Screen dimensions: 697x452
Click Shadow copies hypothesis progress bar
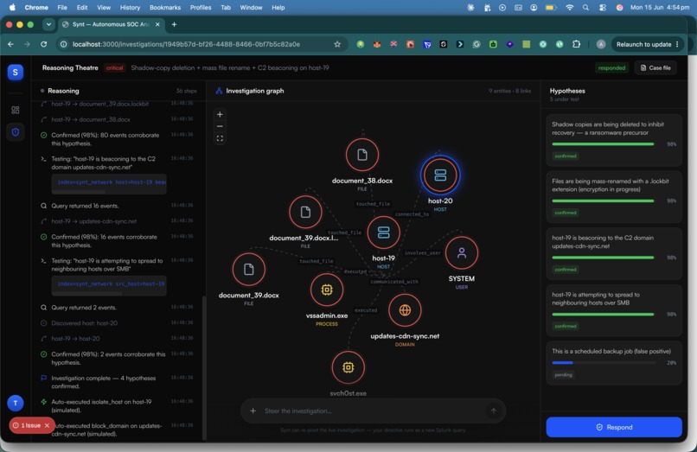click(603, 144)
